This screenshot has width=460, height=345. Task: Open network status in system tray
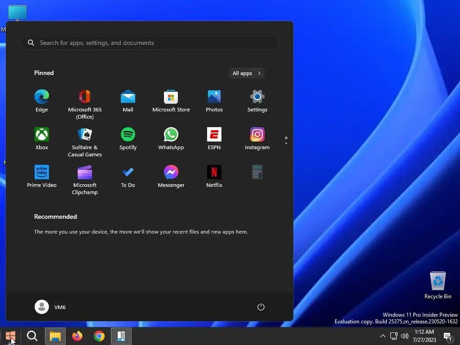click(394, 336)
